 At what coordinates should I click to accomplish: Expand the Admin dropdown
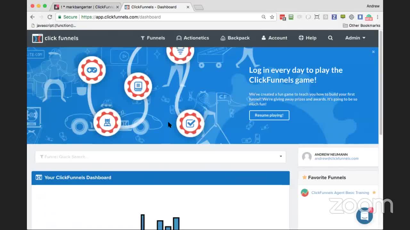[355, 38]
